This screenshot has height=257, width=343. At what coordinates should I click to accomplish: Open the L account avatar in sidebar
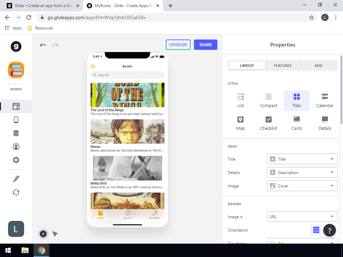click(16, 229)
